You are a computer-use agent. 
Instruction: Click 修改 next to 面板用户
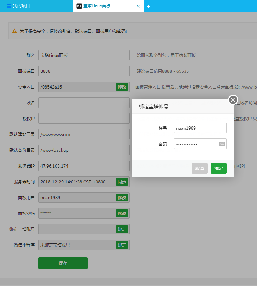point(122,197)
